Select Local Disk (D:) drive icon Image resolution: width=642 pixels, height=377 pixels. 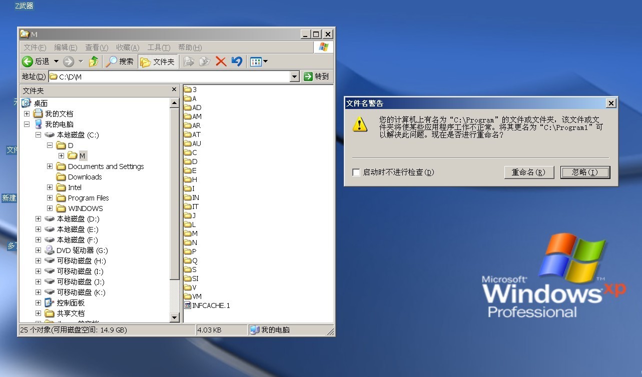click(50, 219)
